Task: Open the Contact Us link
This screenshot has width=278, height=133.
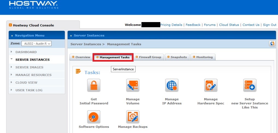Action: (x=251, y=25)
